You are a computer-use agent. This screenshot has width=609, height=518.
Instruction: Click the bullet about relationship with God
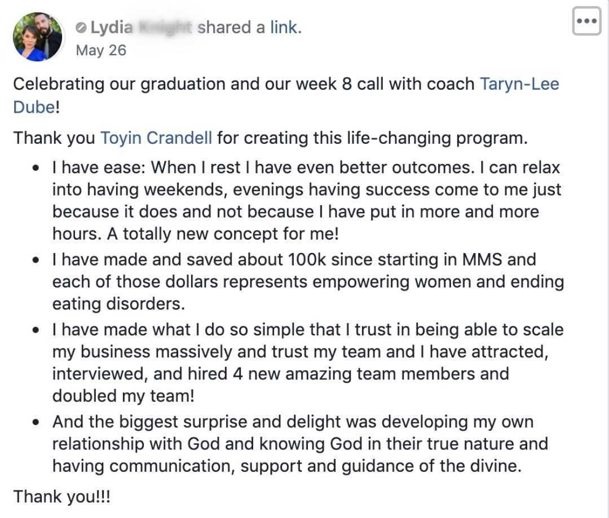click(299, 444)
